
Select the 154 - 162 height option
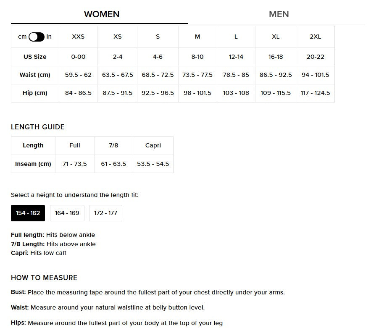(x=28, y=213)
